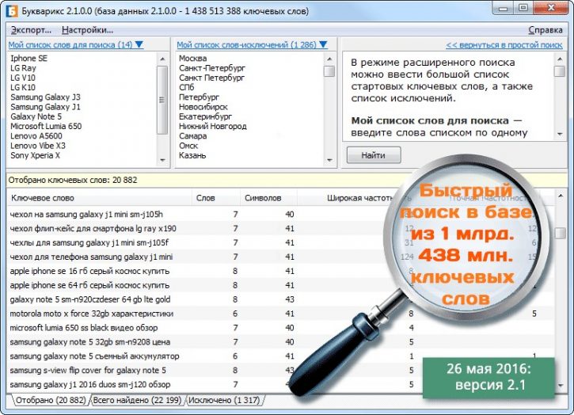Viewport: 574px width, 415px height.
Task: Click the search word list scroll-down arrow
Action: point(162,160)
